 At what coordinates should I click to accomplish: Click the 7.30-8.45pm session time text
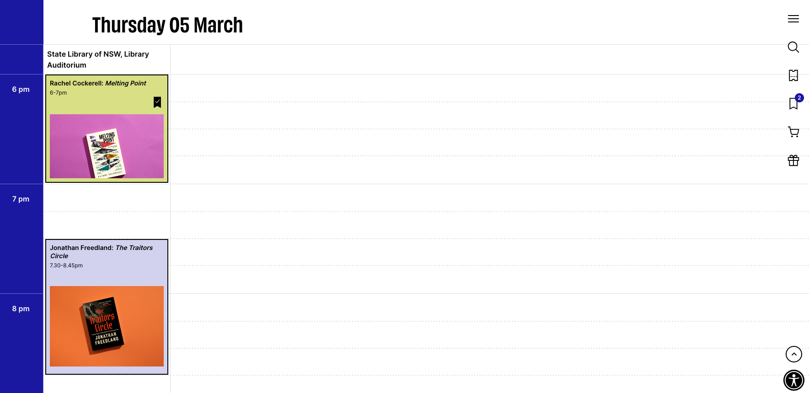(66, 266)
